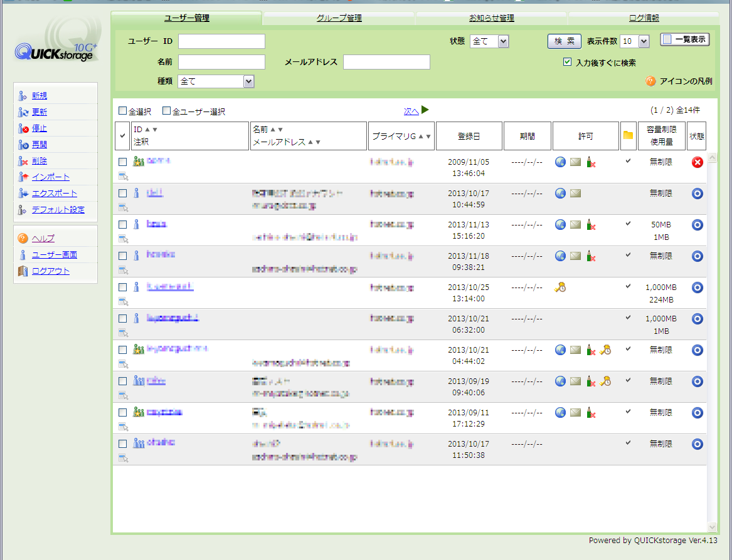Check the 全ユーザー選択 checkbox

coord(166,111)
